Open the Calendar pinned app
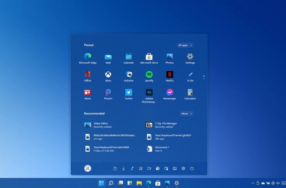Viewport: 286px width, 188px height. 129,58
